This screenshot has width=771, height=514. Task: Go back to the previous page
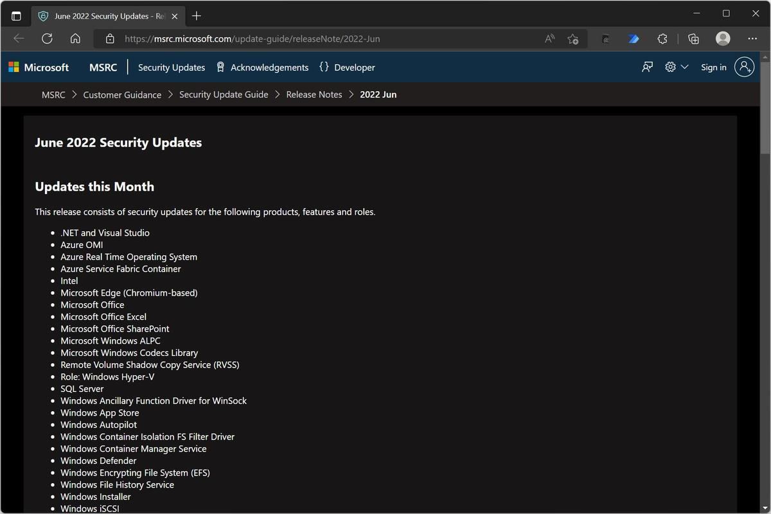pyautogui.click(x=19, y=39)
